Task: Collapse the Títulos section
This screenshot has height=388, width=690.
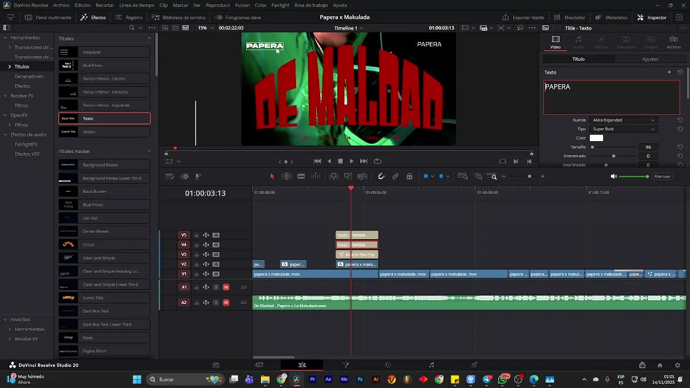Action: (x=149, y=38)
